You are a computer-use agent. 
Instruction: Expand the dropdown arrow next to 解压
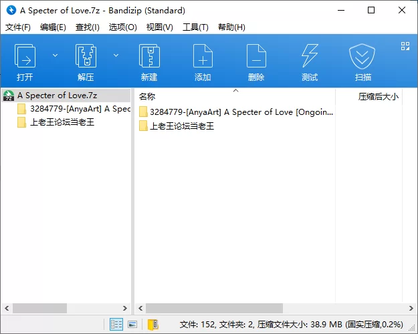pos(116,55)
